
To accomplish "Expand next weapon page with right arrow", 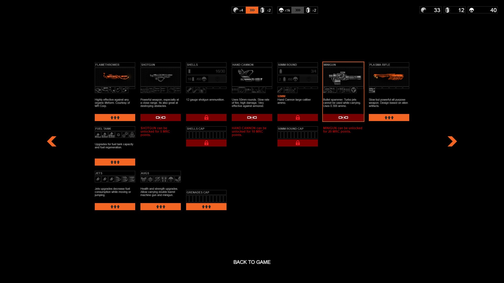I will 452,141.
